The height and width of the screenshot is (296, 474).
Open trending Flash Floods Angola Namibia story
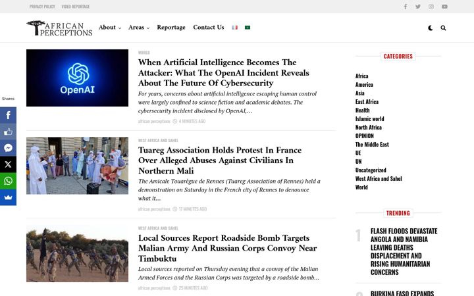[404, 251]
